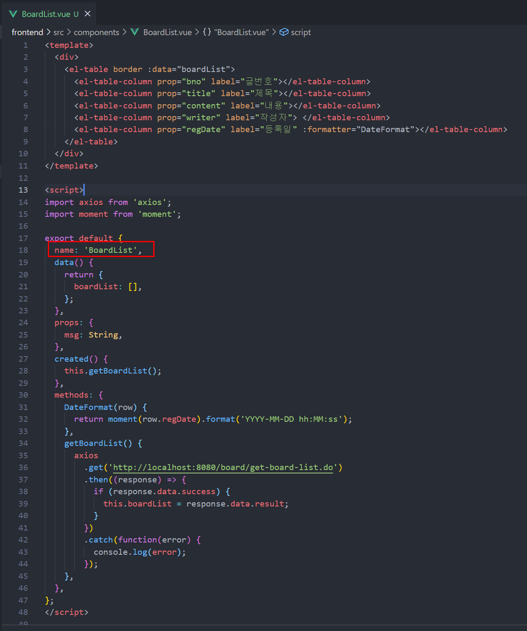
Task: Click line number 36 in gutter
Action: coord(23,468)
